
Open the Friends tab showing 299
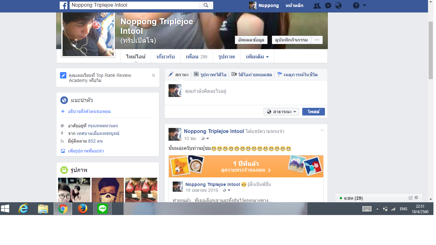click(196, 56)
